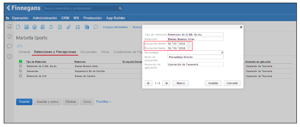Open the Administración menu
This screenshot has width=300, height=127.
click(x=45, y=18)
